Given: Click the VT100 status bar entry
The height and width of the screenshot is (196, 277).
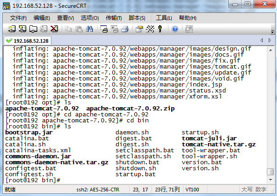Looking at the screenshot, I should (192, 190).
